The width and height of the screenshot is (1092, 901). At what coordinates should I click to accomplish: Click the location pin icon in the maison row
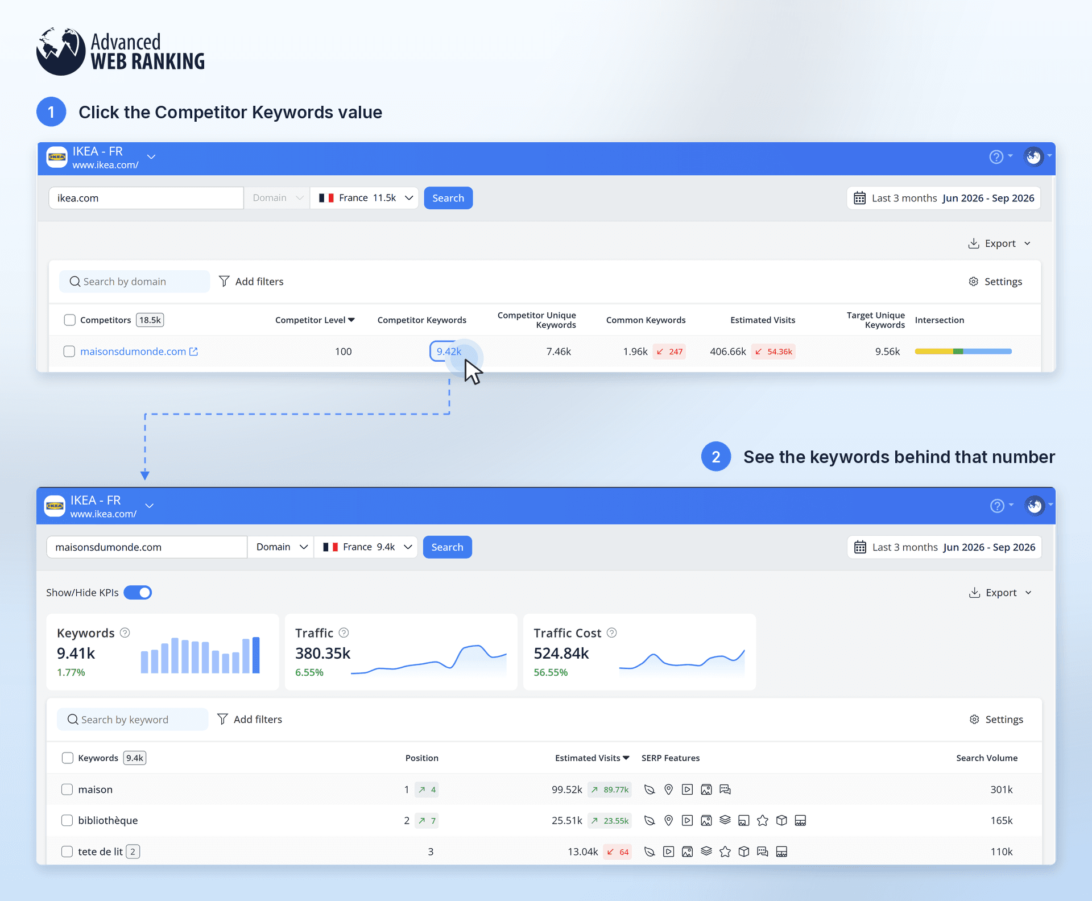[669, 790]
